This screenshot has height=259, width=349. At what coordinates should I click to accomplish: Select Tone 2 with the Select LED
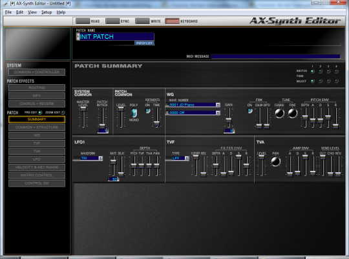321,81
